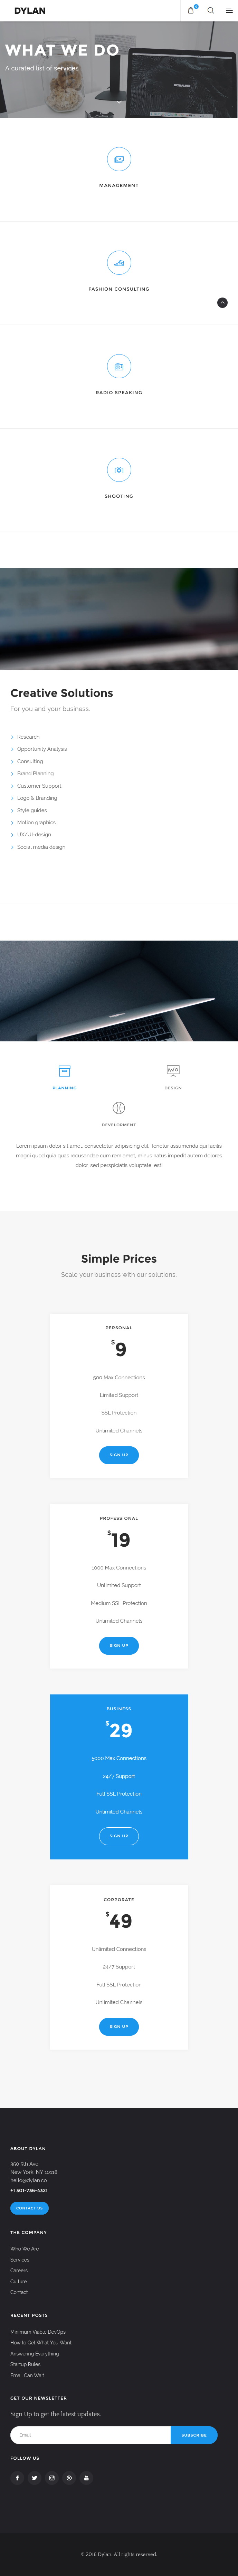238x2576 pixels.
Task: Open the Twitter social icon
Action: pos(34,2478)
